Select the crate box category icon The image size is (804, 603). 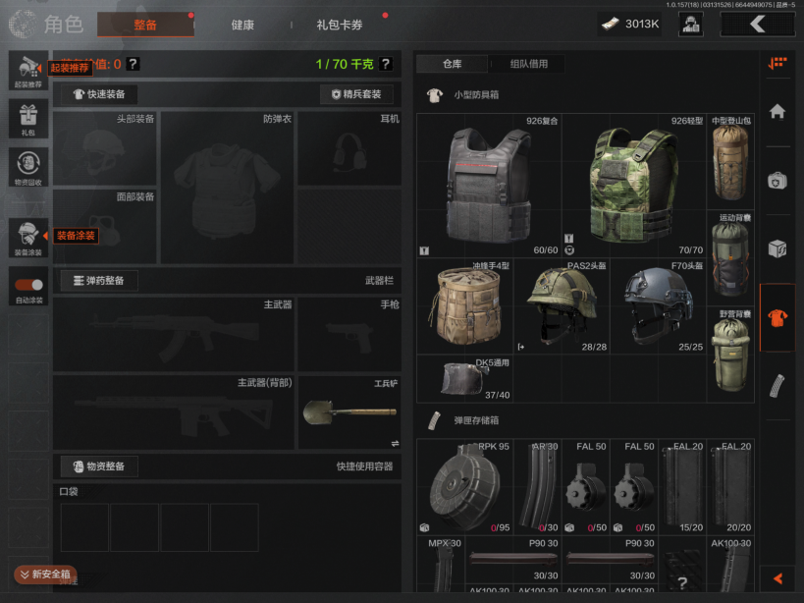coord(777,249)
